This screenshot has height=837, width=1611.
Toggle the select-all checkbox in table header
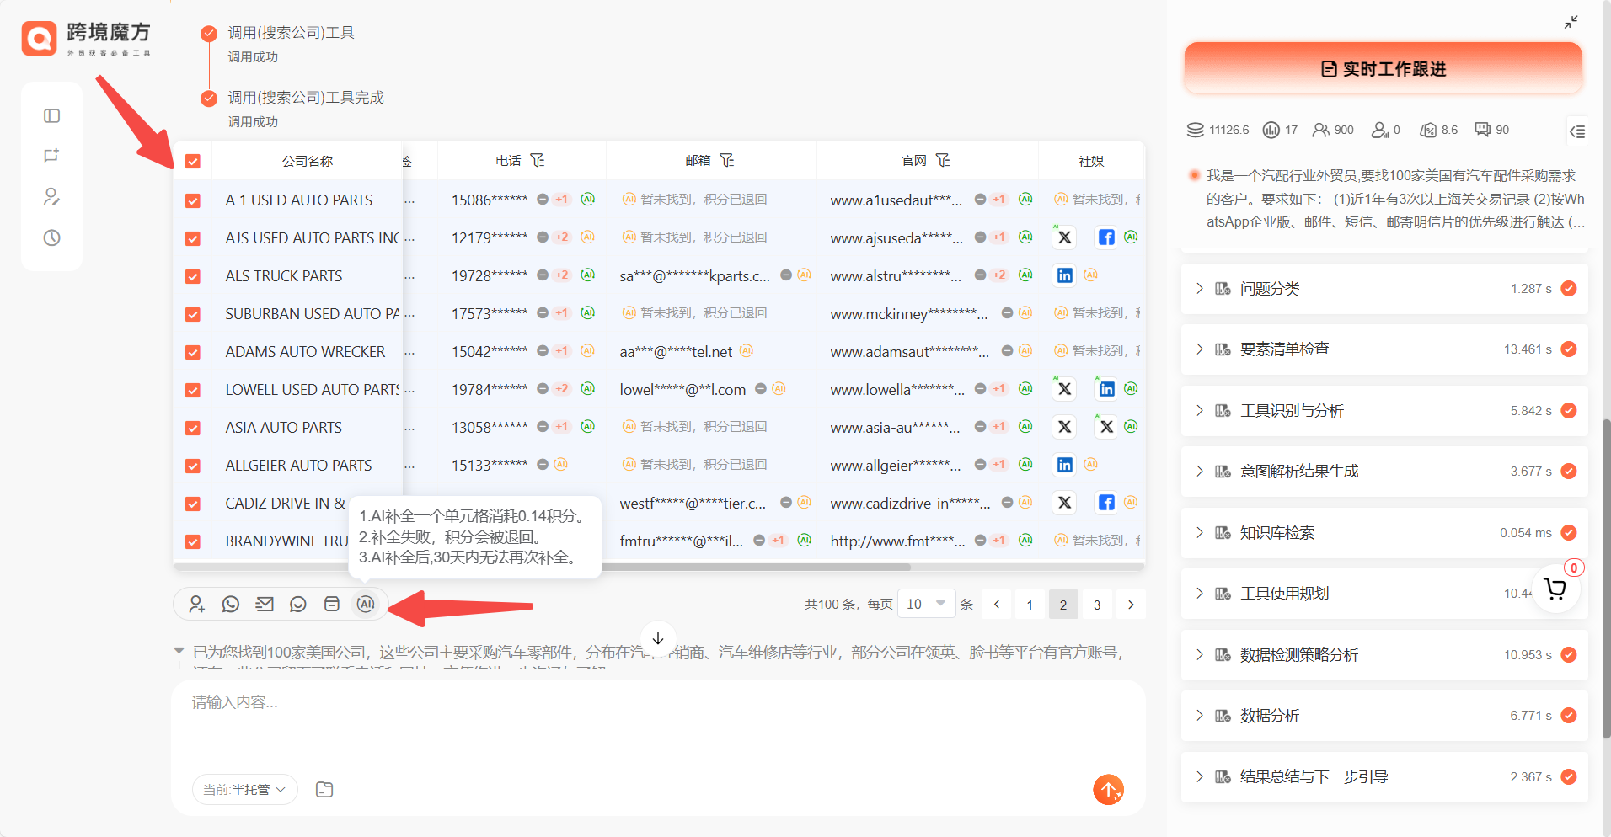pyautogui.click(x=193, y=161)
